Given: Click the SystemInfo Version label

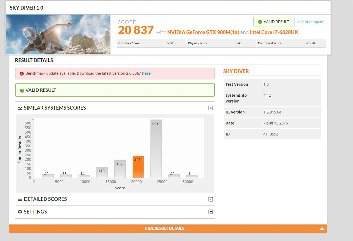Looking at the screenshot, I should [x=236, y=98].
